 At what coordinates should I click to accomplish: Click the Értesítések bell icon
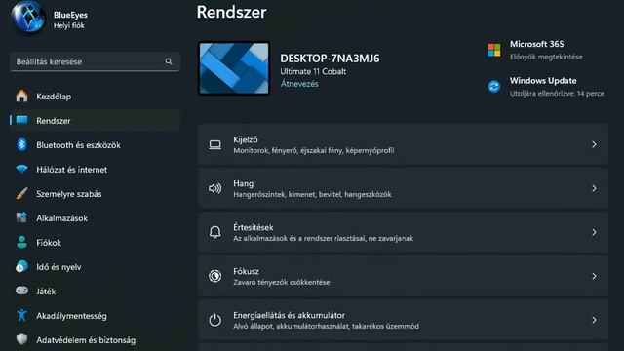click(215, 232)
